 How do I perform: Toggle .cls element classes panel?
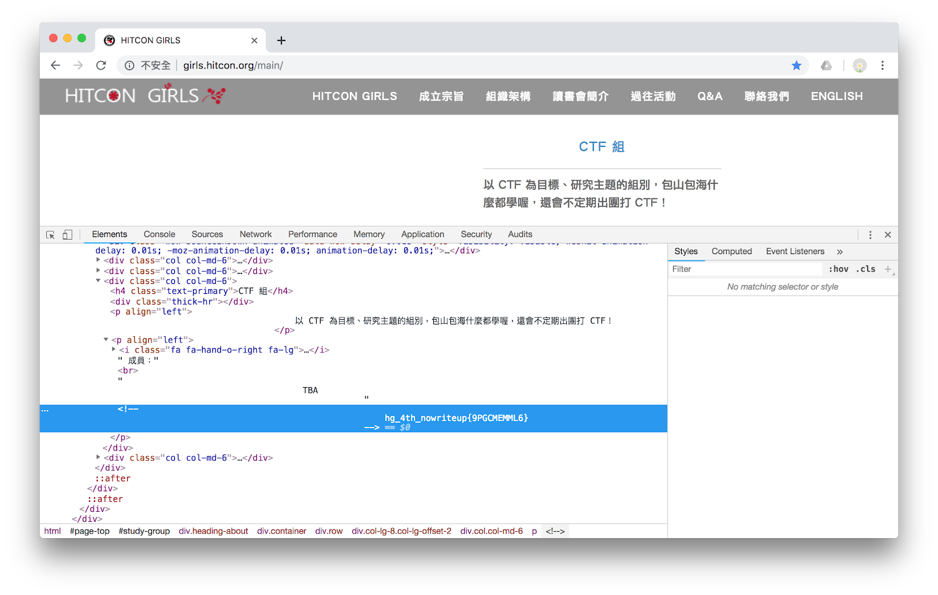pos(865,269)
